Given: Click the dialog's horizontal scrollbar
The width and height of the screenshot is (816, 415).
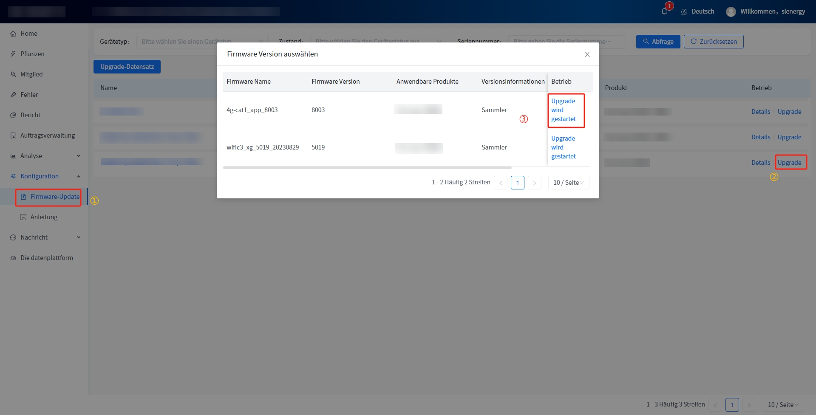Looking at the screenshot, I should [367, 168].
